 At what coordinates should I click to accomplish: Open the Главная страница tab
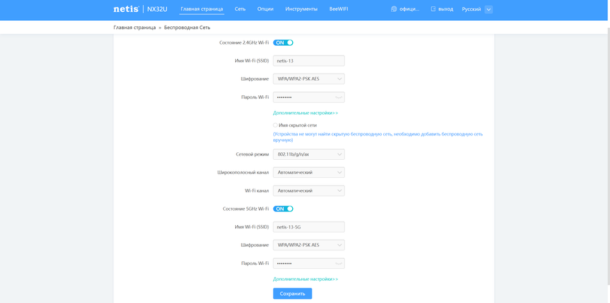202,9
